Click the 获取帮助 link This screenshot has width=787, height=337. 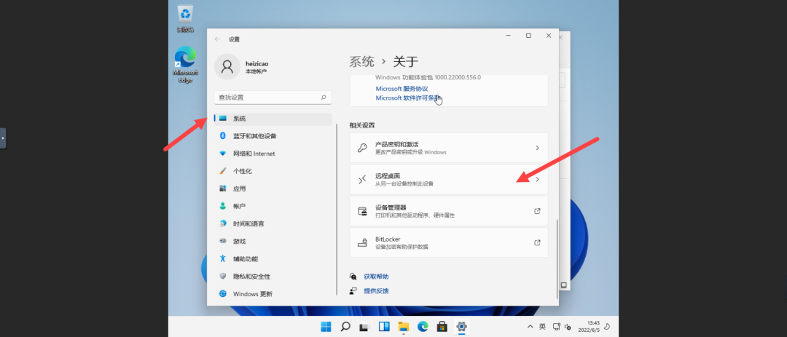pyautogui.click(x=377, y=277)
